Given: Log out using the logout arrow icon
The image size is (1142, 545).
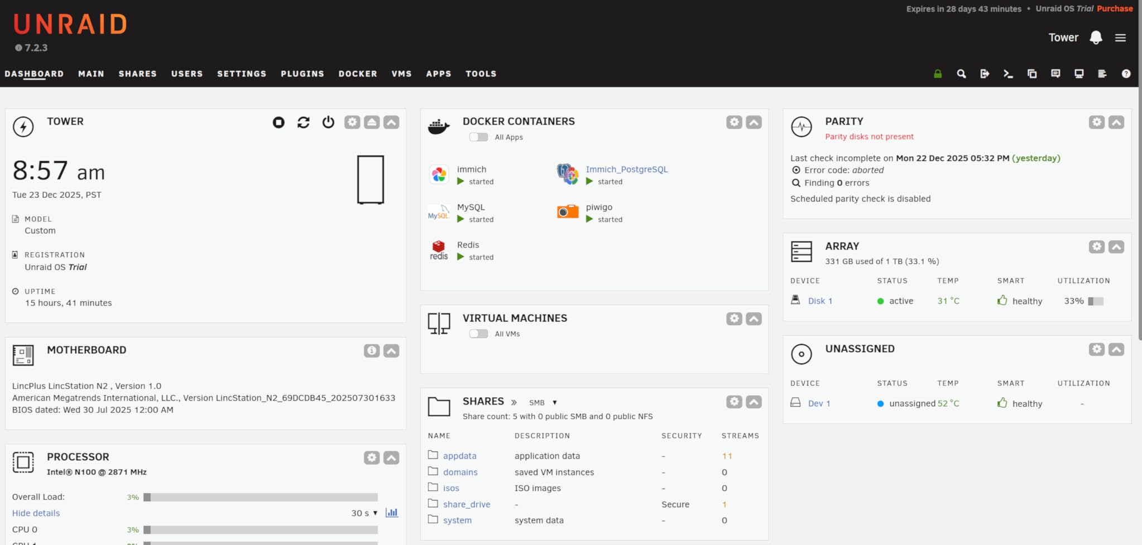Looking at the screenshot, I should (x=985, y=74).
